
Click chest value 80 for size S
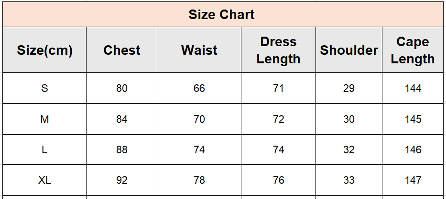[x=122, y=88]
